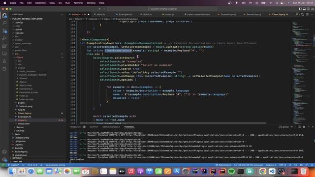
Task: Collapse the Client folder
Action: tap(20, 58)
